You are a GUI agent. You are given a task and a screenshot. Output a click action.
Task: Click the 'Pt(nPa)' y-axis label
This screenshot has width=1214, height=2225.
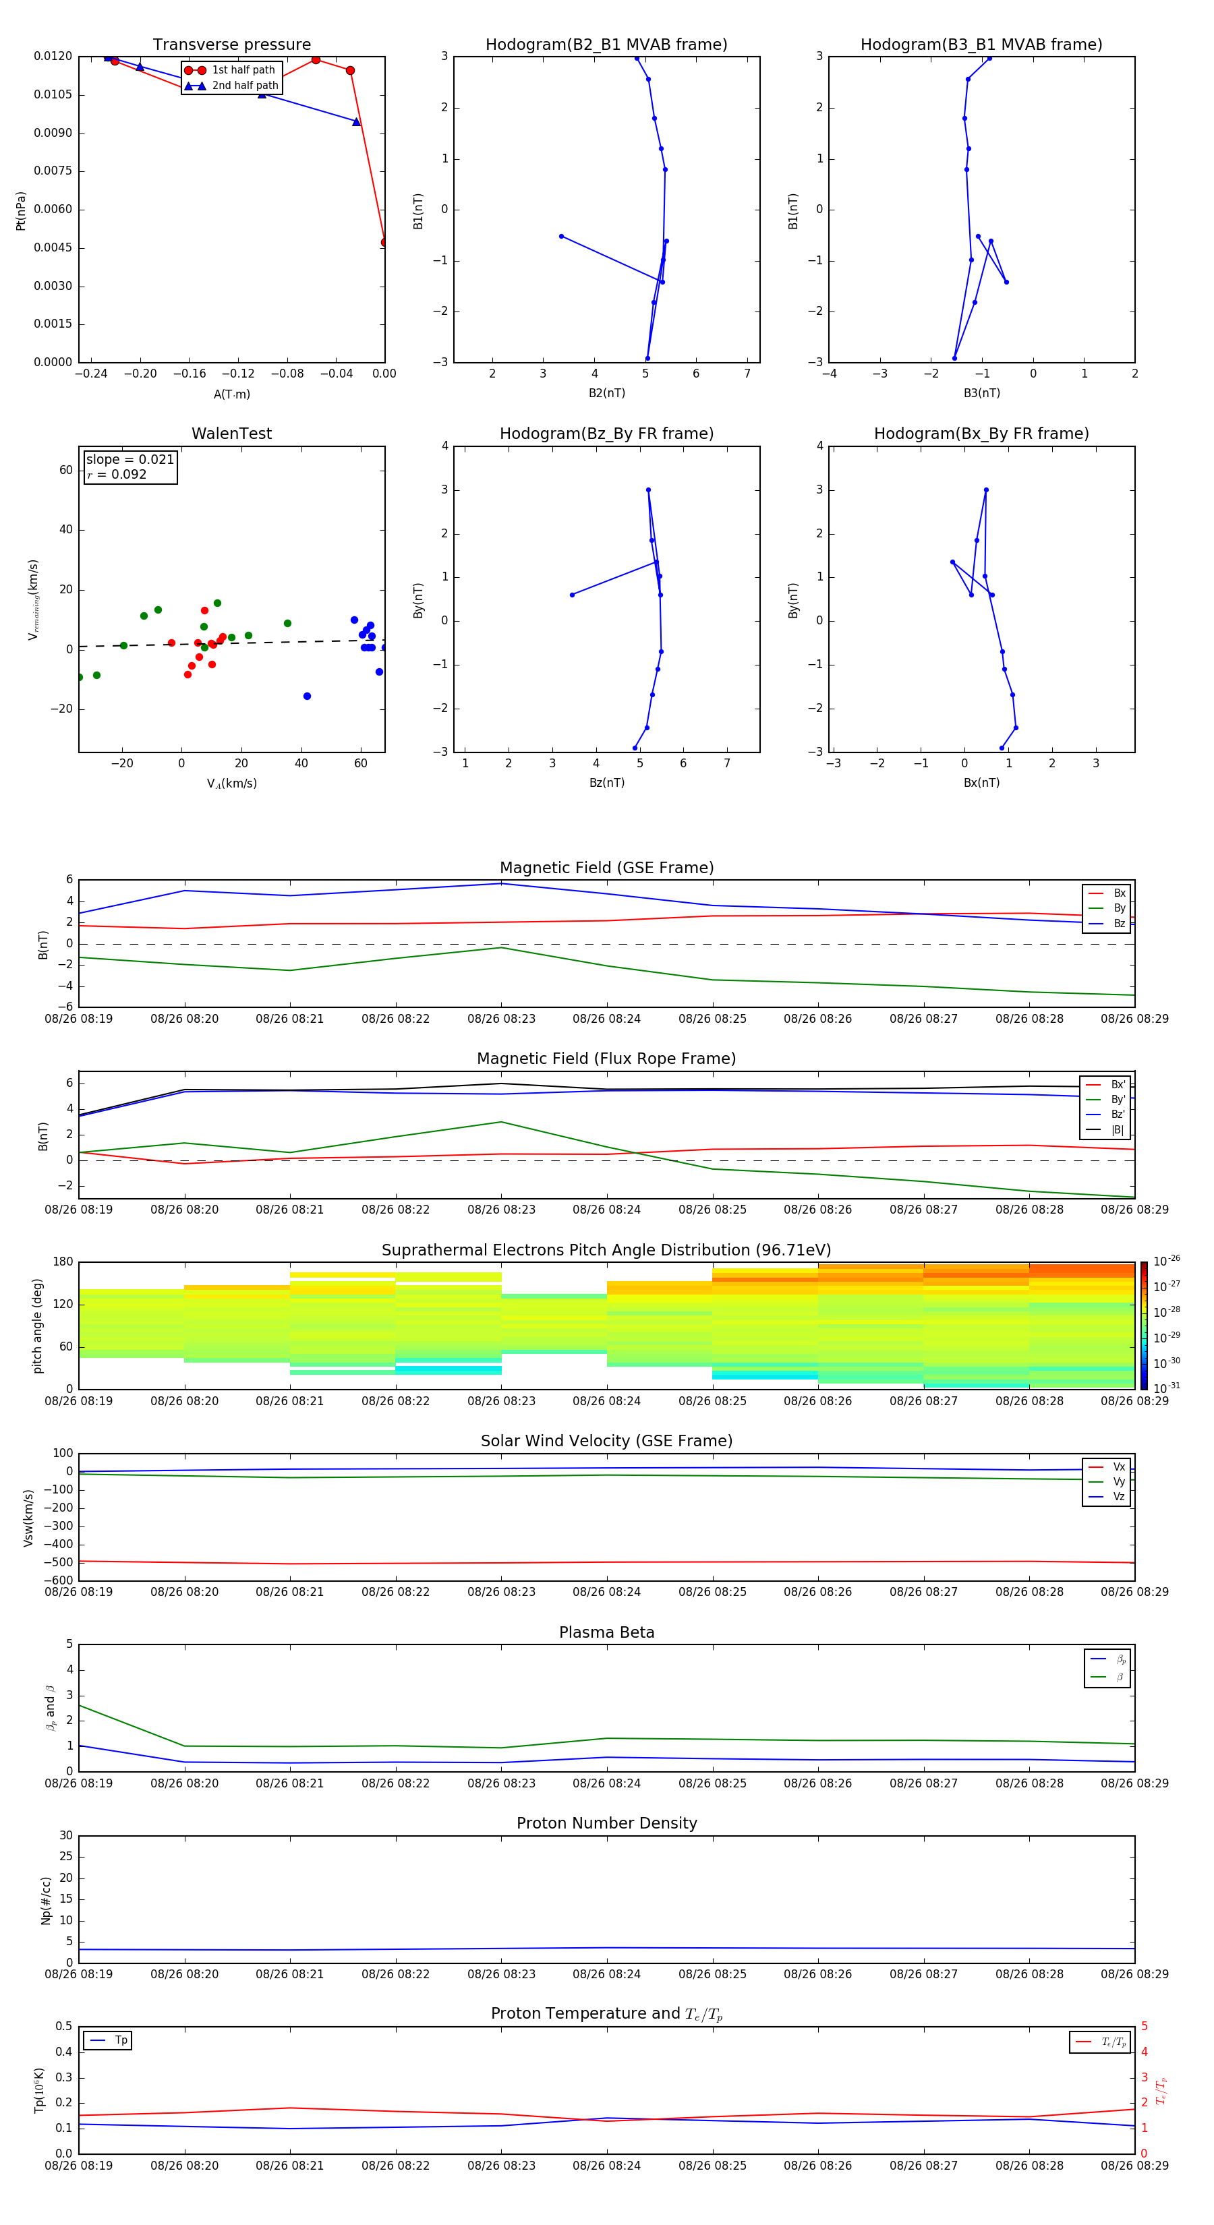point(21,211)
